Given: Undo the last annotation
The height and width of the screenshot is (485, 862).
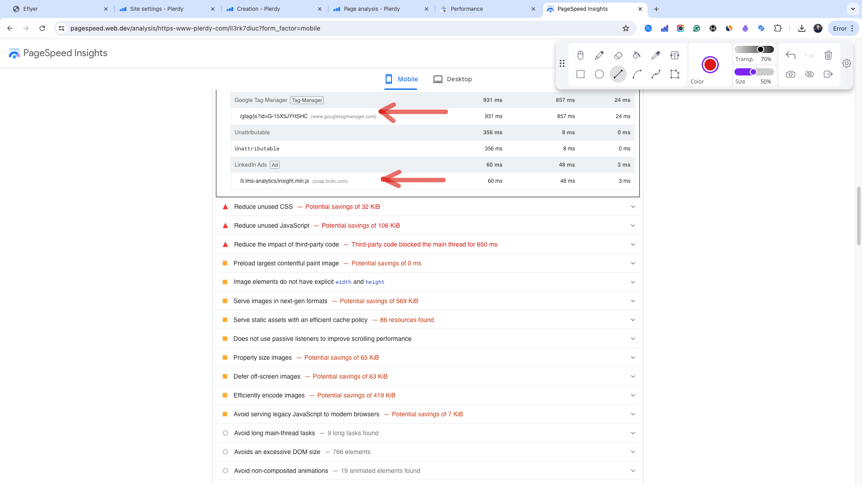Looking at the screenshot, I should click(791, 55).
